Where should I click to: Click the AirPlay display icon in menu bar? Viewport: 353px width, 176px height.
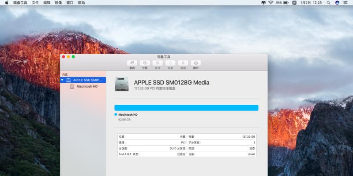263,3
